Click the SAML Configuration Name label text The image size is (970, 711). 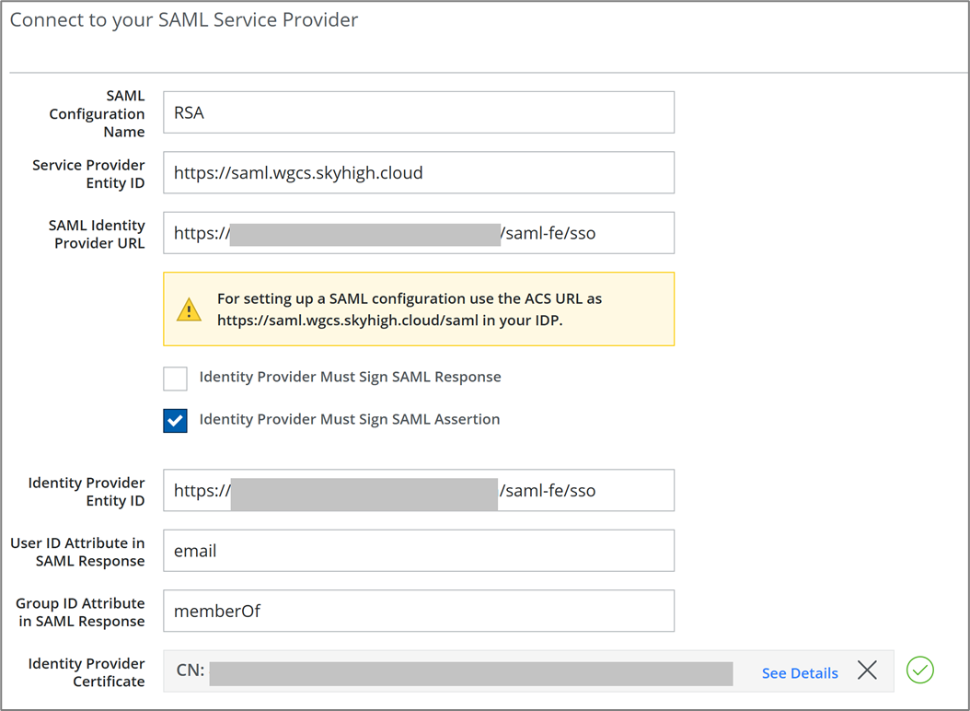pos(97,114)
